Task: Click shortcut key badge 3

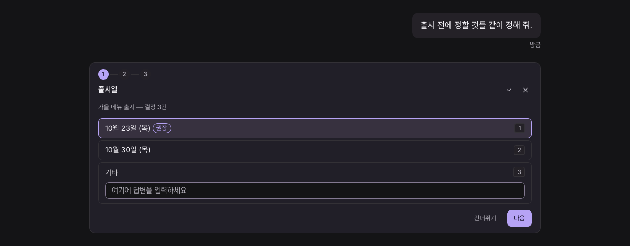Action: [519, 172]
